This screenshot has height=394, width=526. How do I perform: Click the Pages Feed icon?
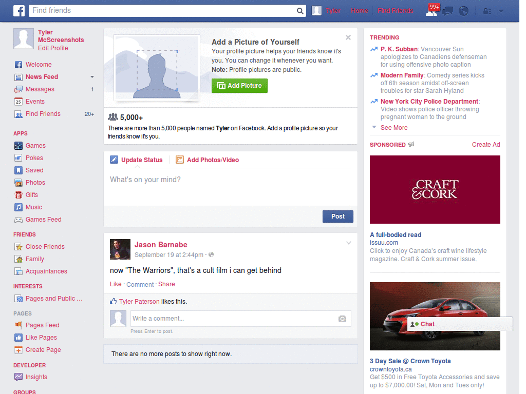[x=18, y=325]
